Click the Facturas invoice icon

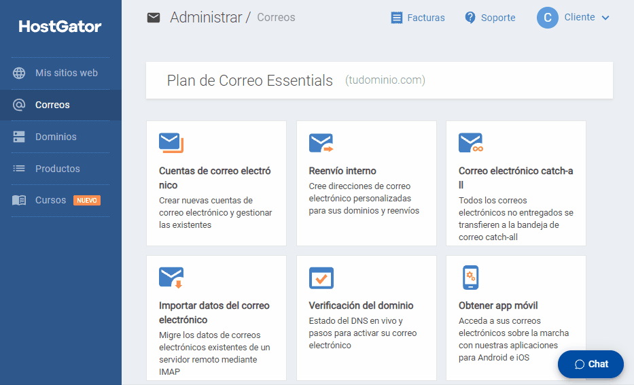click(x=397, y=18)
